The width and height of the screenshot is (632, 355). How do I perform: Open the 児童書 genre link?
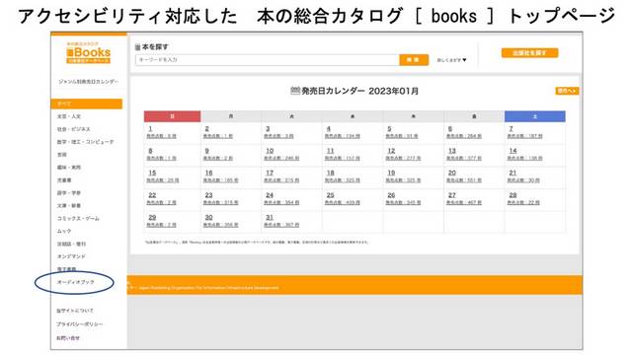click(64, 179)
